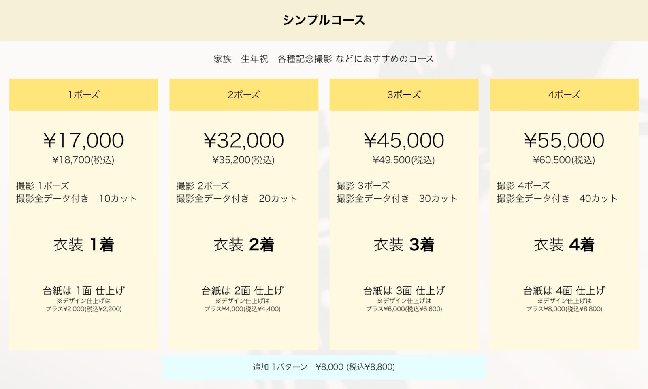This screenshot has height=389, width=648.
Task: Select the 2ポーズ plan header
Action: coord(243,95)
